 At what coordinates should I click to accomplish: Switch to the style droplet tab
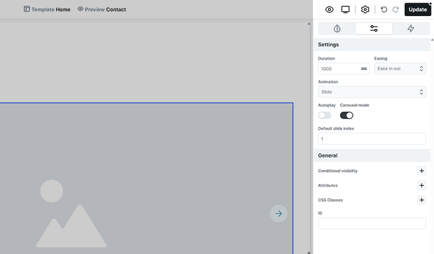[337, 28]
